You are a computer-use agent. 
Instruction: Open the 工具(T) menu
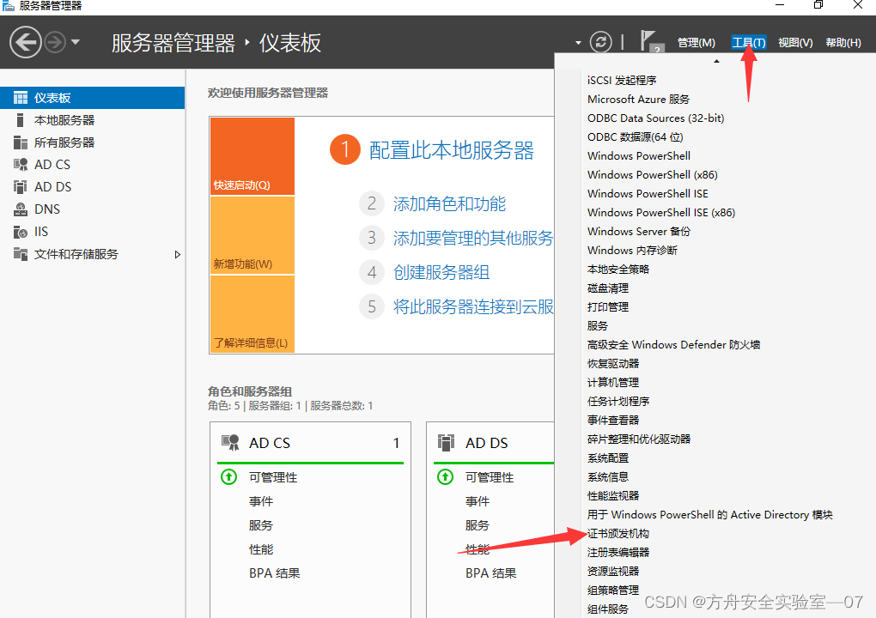[x=749, y=42]
